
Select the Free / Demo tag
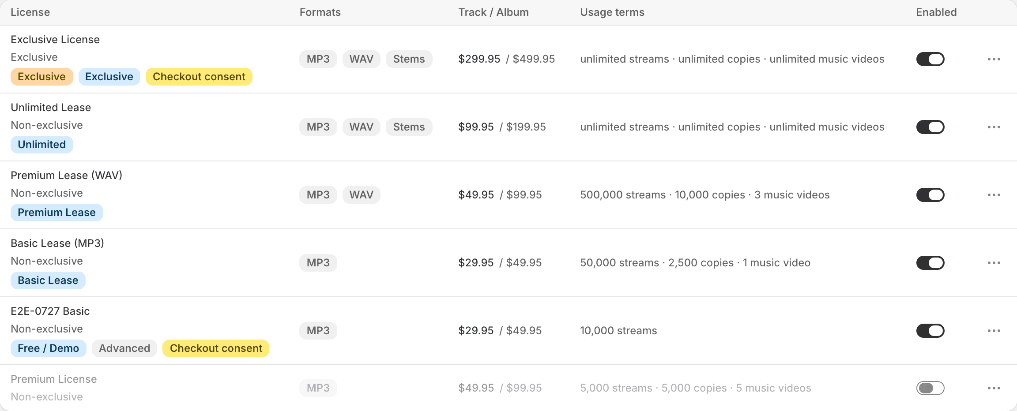point(48,348)
